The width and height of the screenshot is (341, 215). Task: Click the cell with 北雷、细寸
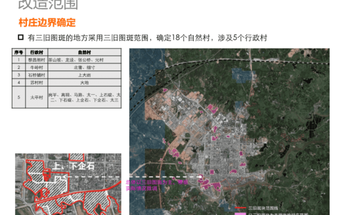click(84, 67)
